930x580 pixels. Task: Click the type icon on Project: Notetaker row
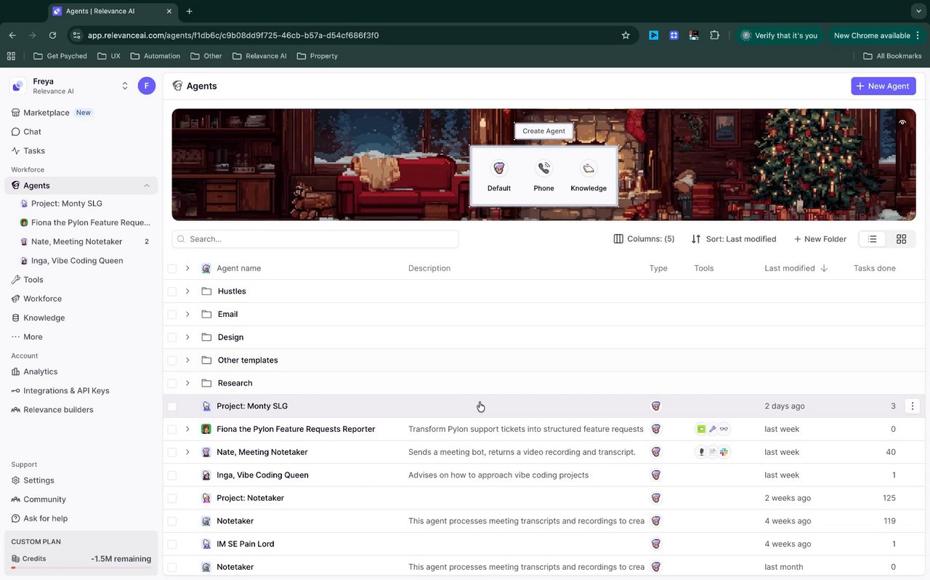tap(656, 498)
